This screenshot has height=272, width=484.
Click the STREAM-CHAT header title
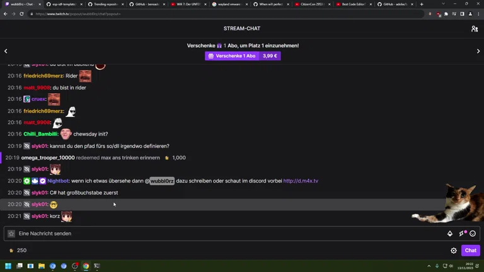click(242, 28)
